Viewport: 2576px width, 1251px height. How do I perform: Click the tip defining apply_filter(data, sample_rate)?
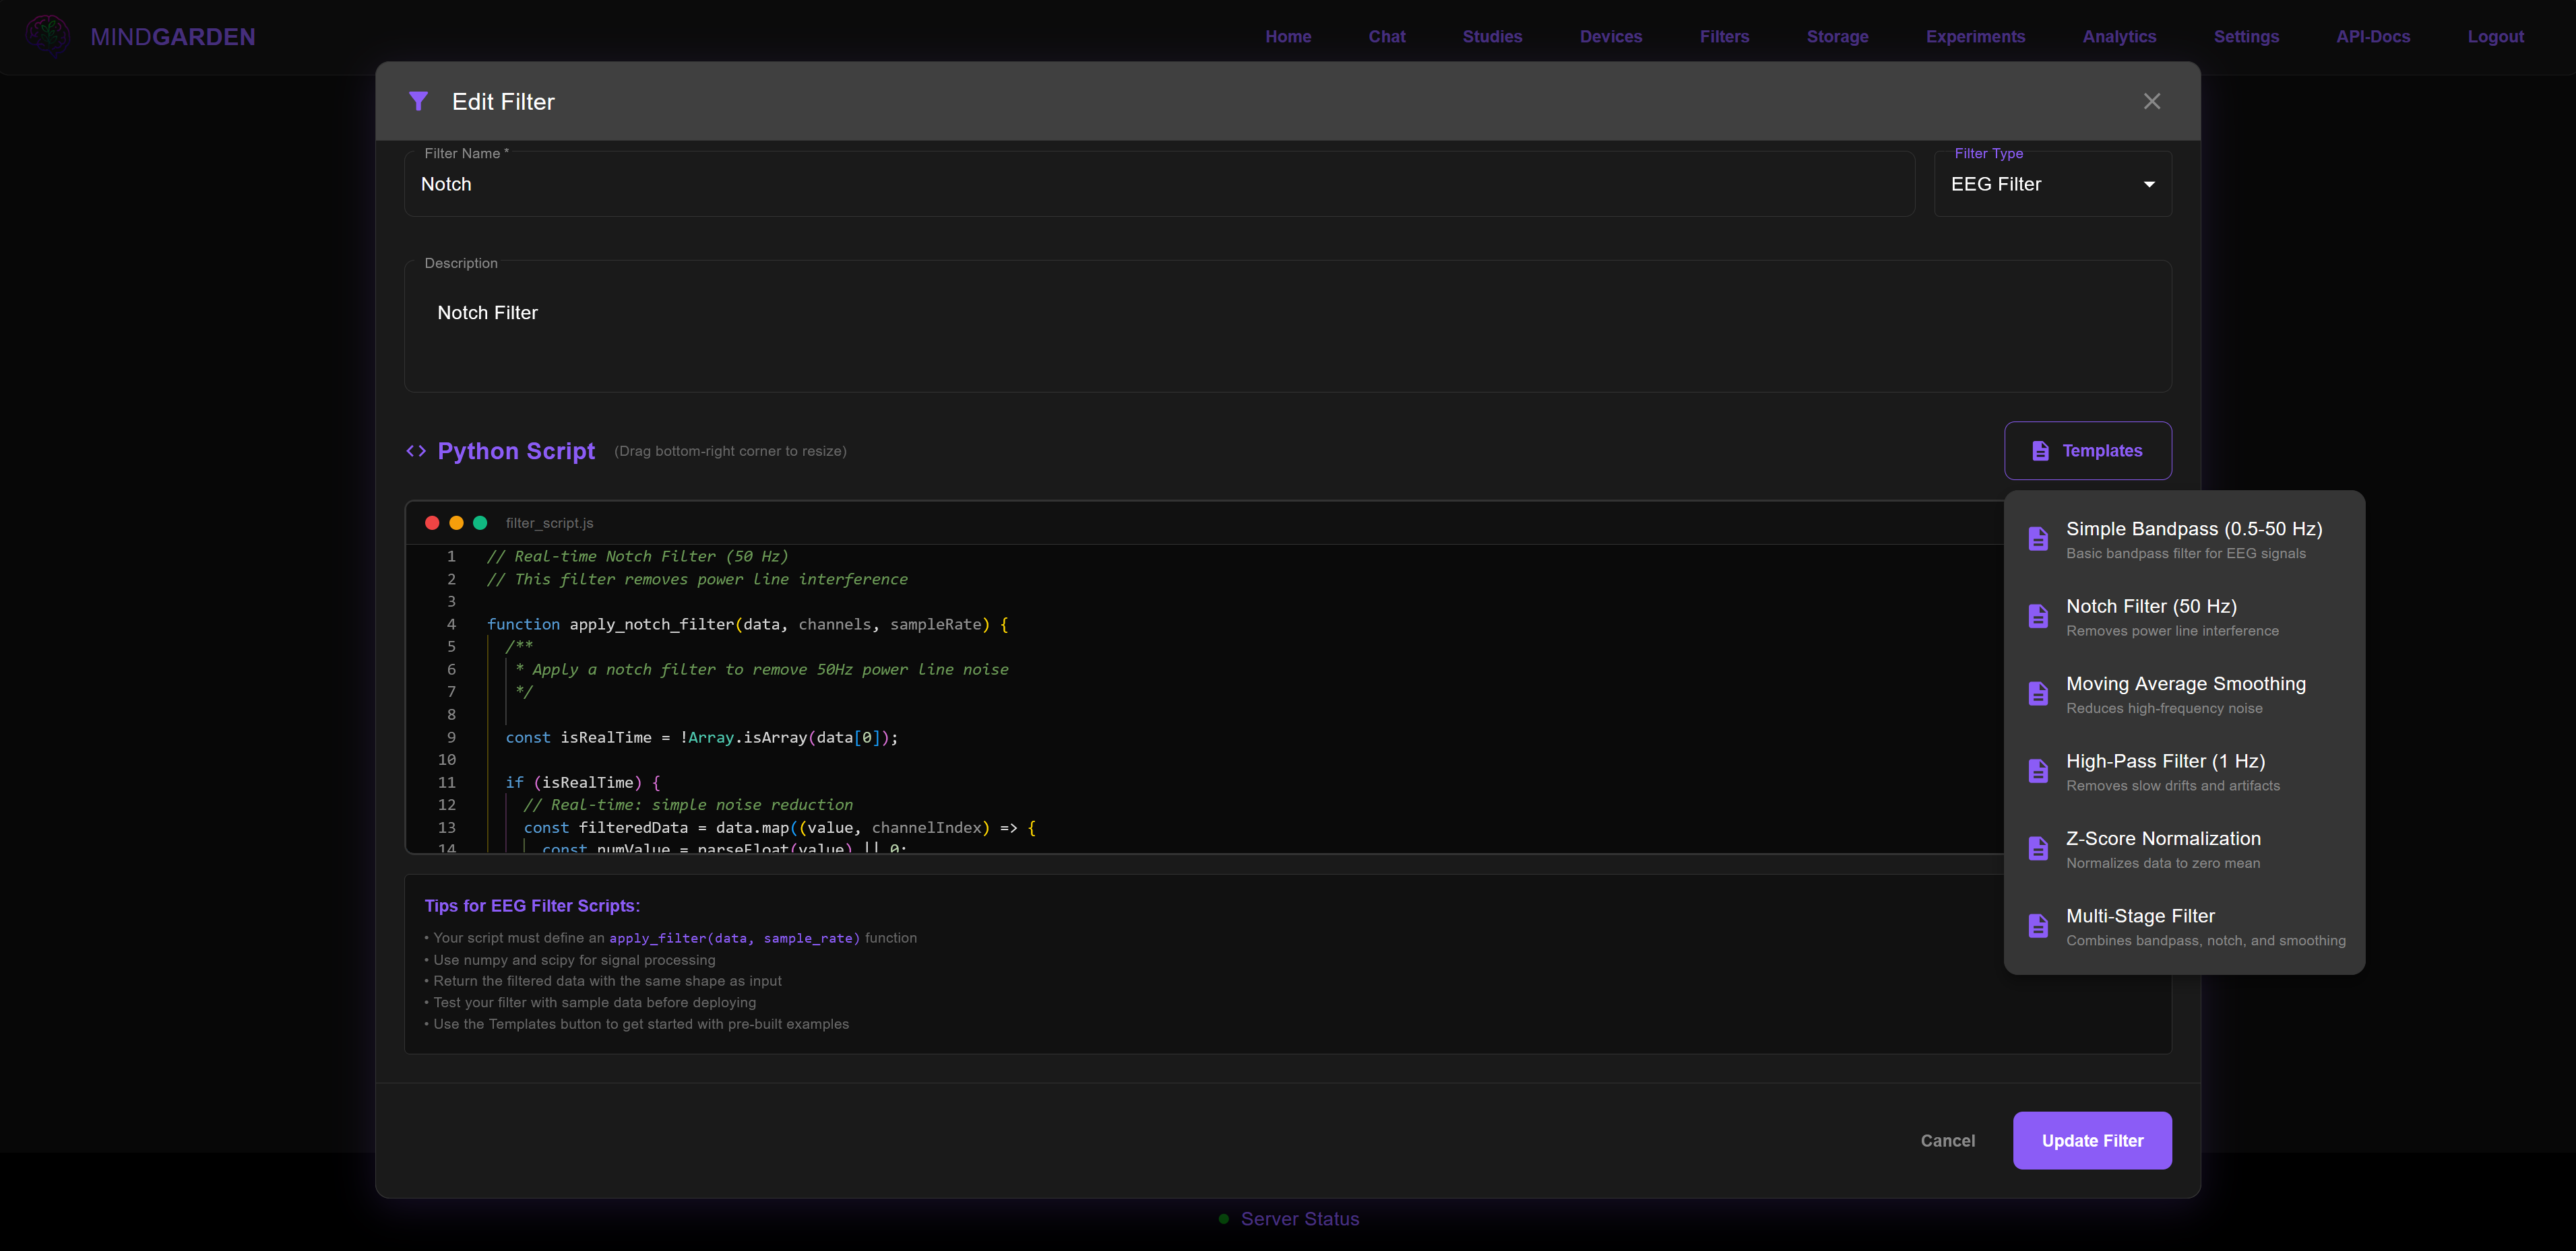[671, 939]
